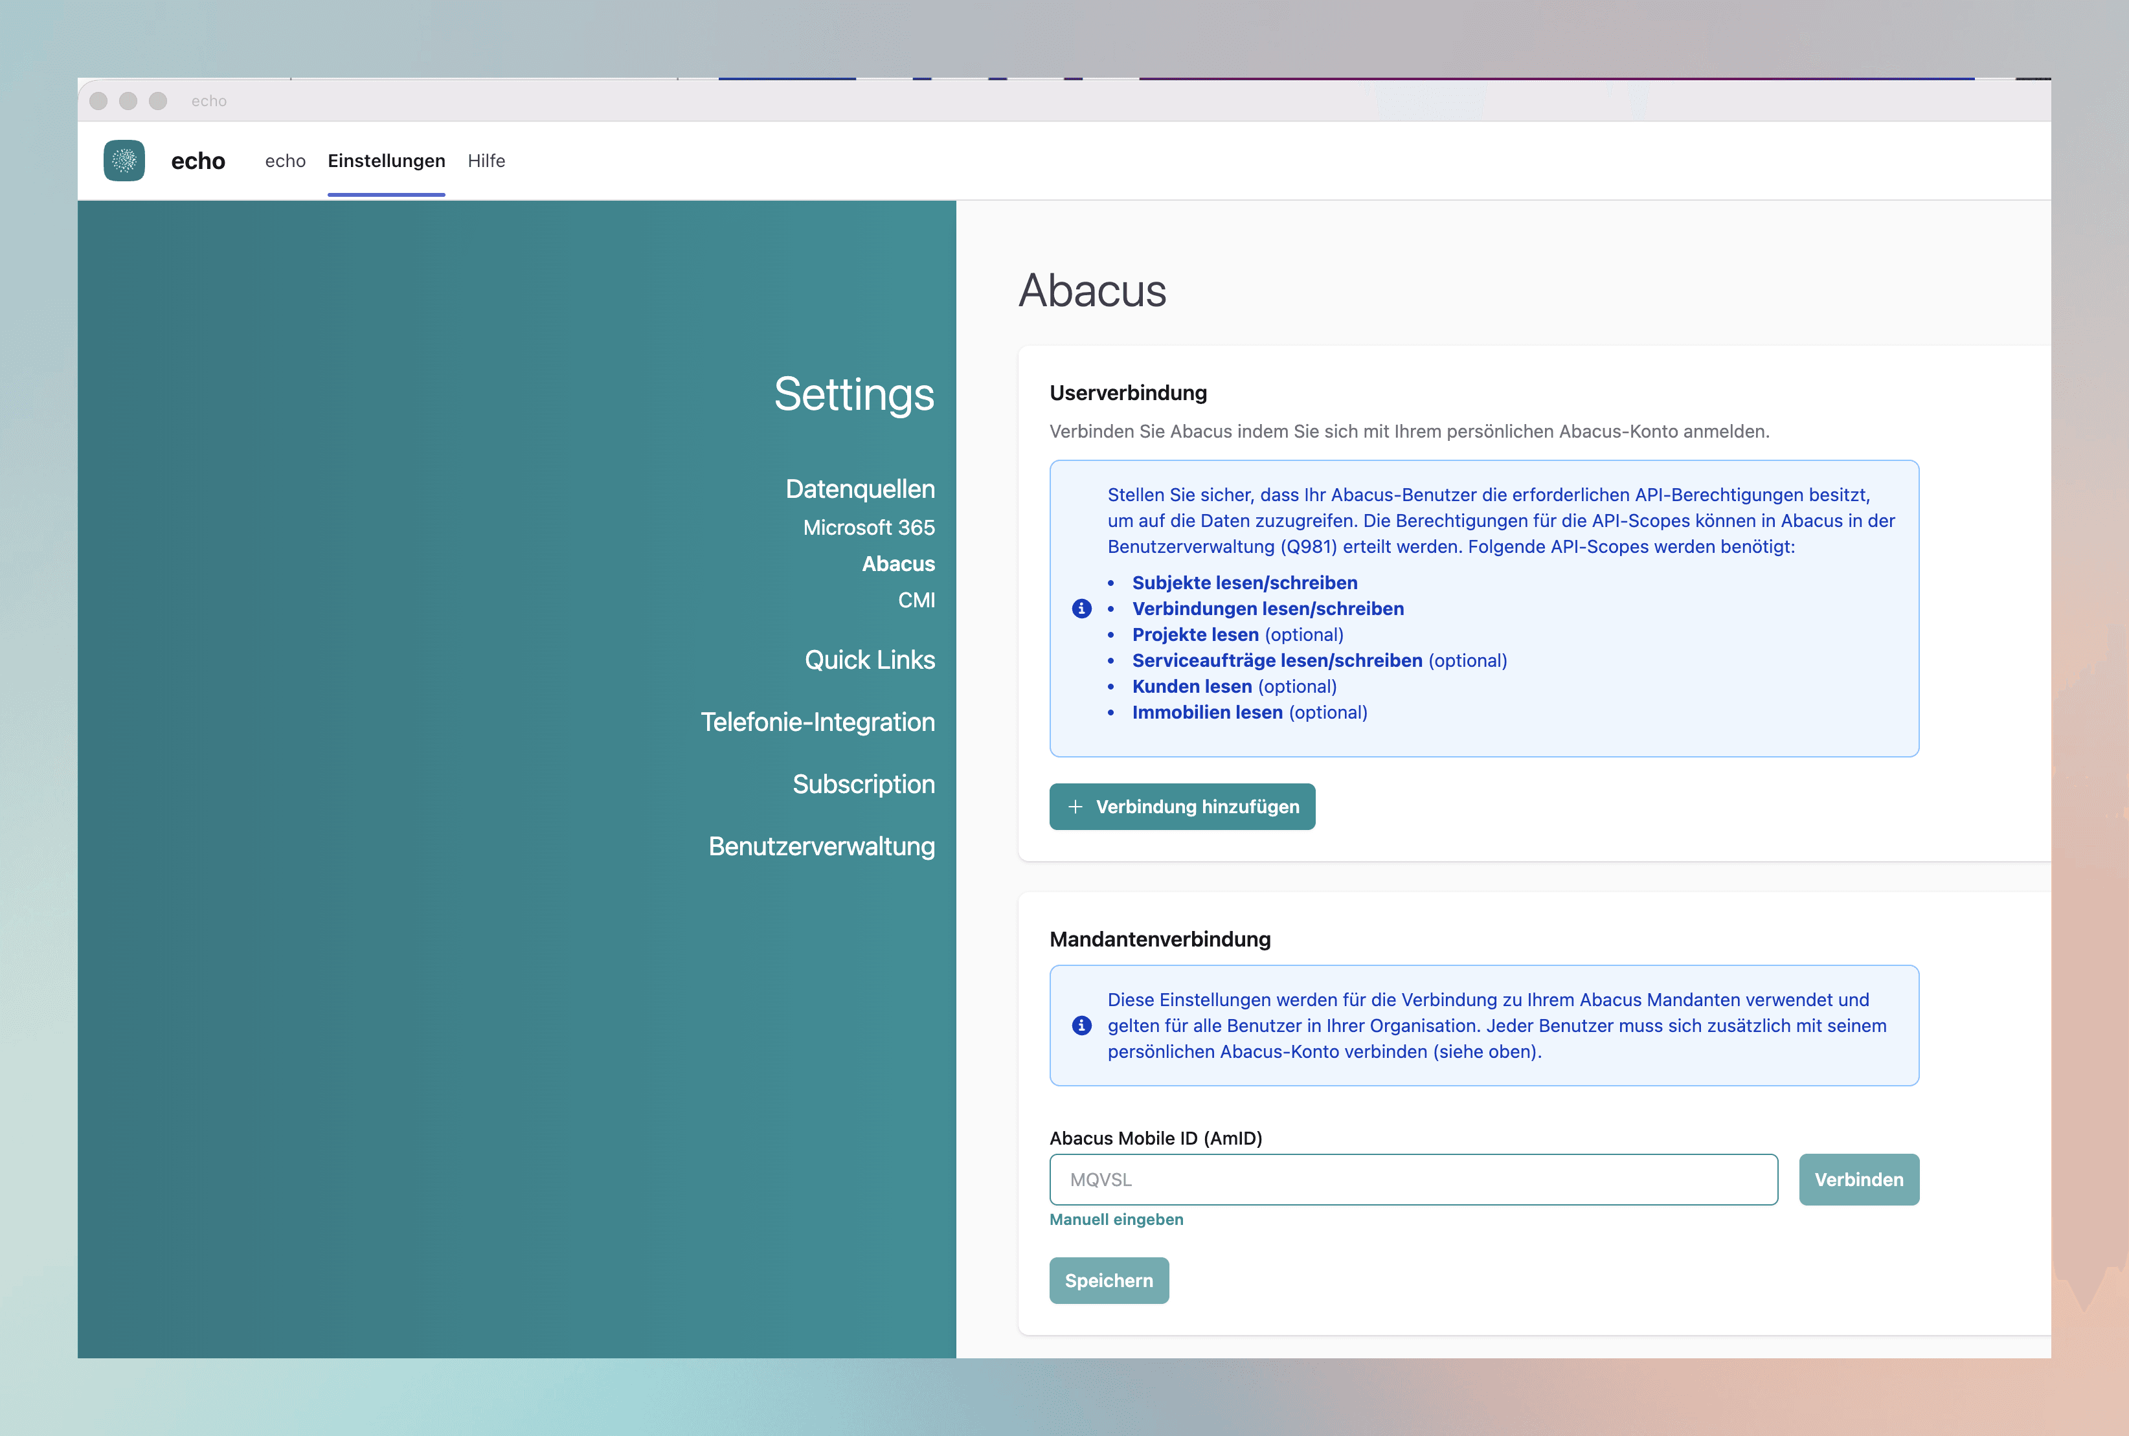2129x1436 pixels.
Task: Select the Einstellungen tab
Action: point(387,161)
